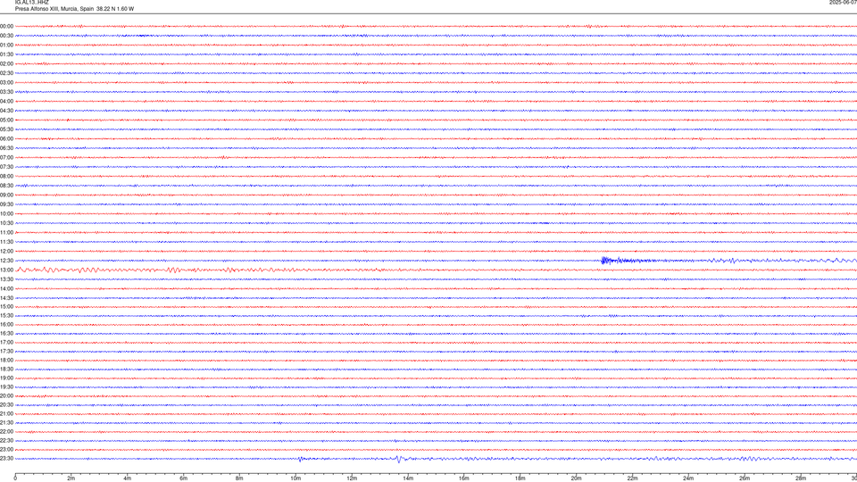This screenshot has height=482, width=857.
Task: Select the 06:00 trace time label
Action: pos(6,139)
